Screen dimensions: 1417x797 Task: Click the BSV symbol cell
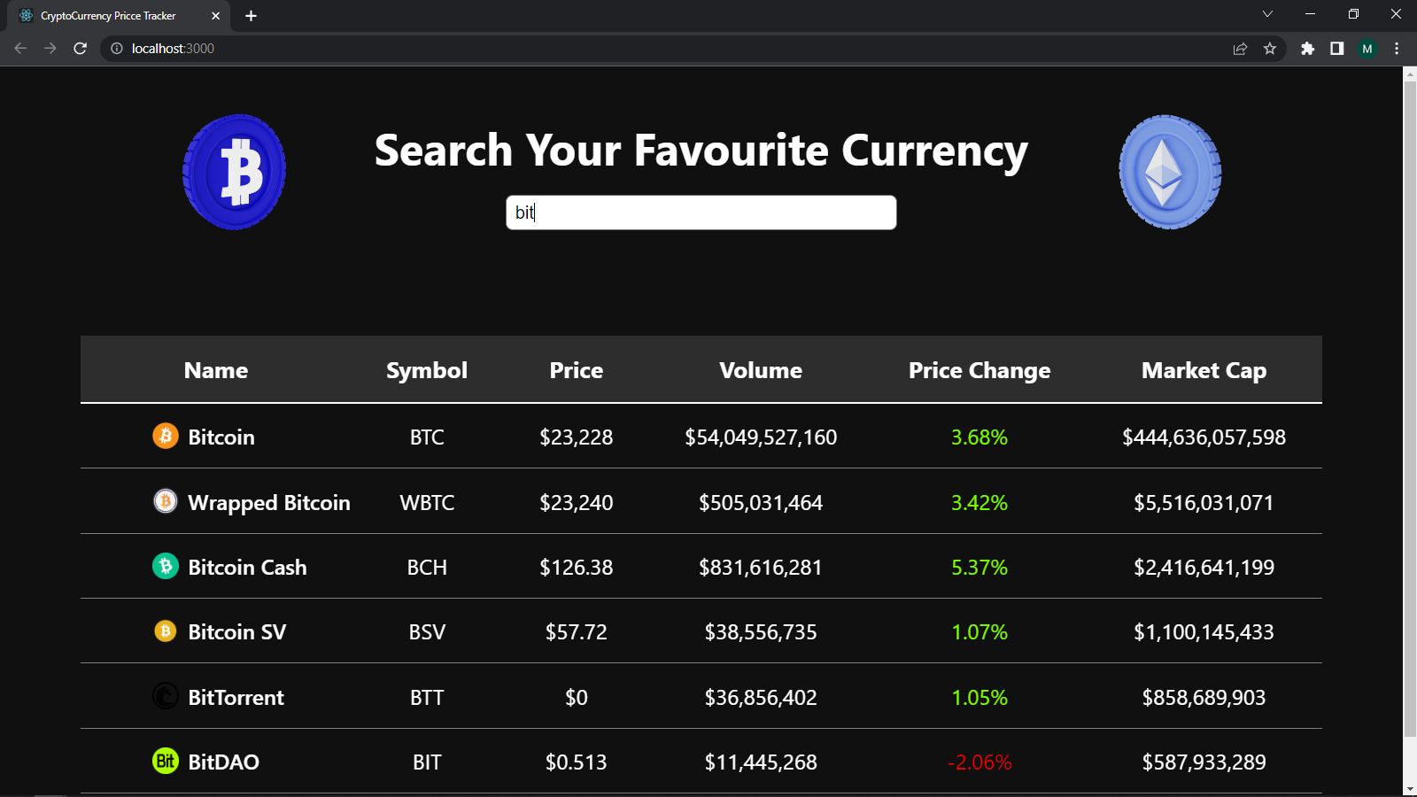tap(427, 631)
